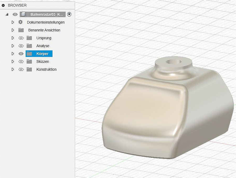Expand the Skizzen folder
Screen dimensions: 236x178
click(13, 62)
